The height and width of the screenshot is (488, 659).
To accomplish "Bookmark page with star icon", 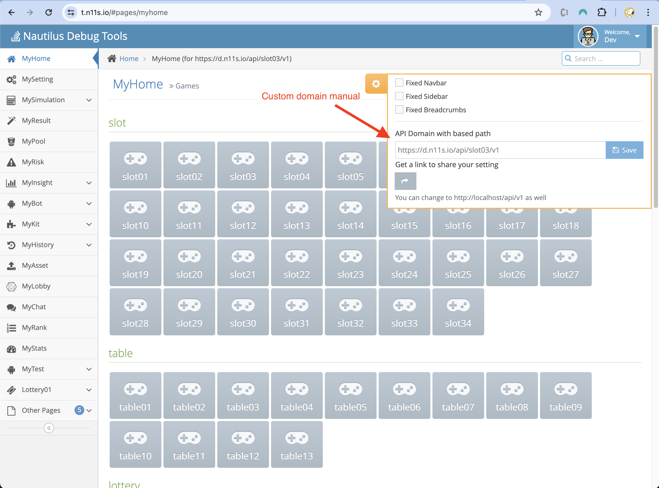I will [538, 12].
